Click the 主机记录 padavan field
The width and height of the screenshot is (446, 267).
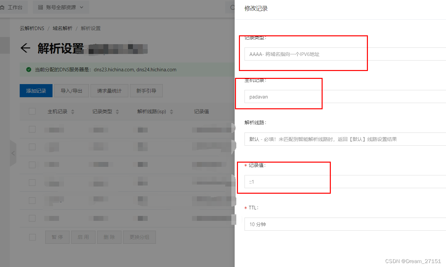click(345, 97)
